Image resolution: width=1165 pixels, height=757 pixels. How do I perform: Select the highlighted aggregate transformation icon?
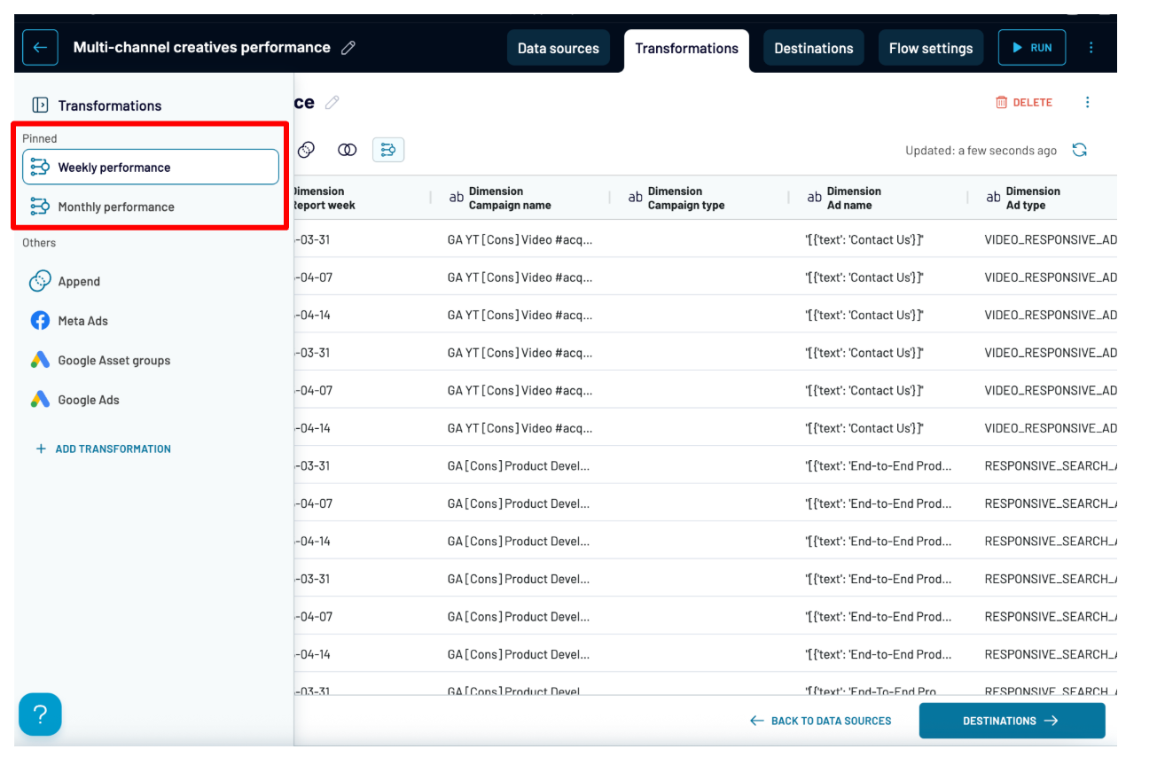[x=388, y=150]
